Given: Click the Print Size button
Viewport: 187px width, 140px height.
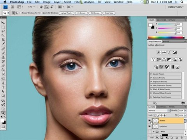Looking at the screenshot, I should pos(109,13).
